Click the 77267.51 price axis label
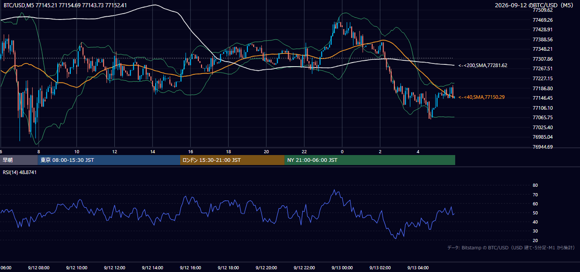Screen dimensions: 580x272 [543, 68]
